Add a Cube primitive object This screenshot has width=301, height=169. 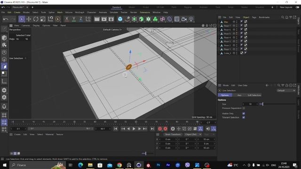120,19
